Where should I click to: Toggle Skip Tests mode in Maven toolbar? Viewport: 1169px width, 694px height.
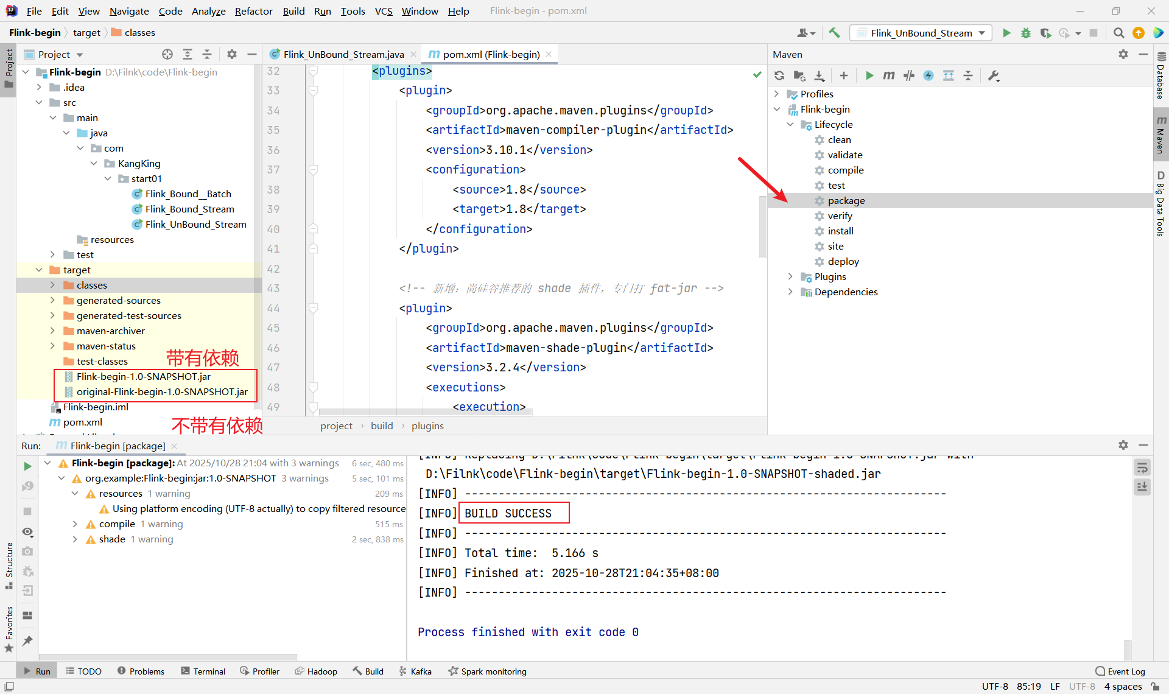coord(929,75)
